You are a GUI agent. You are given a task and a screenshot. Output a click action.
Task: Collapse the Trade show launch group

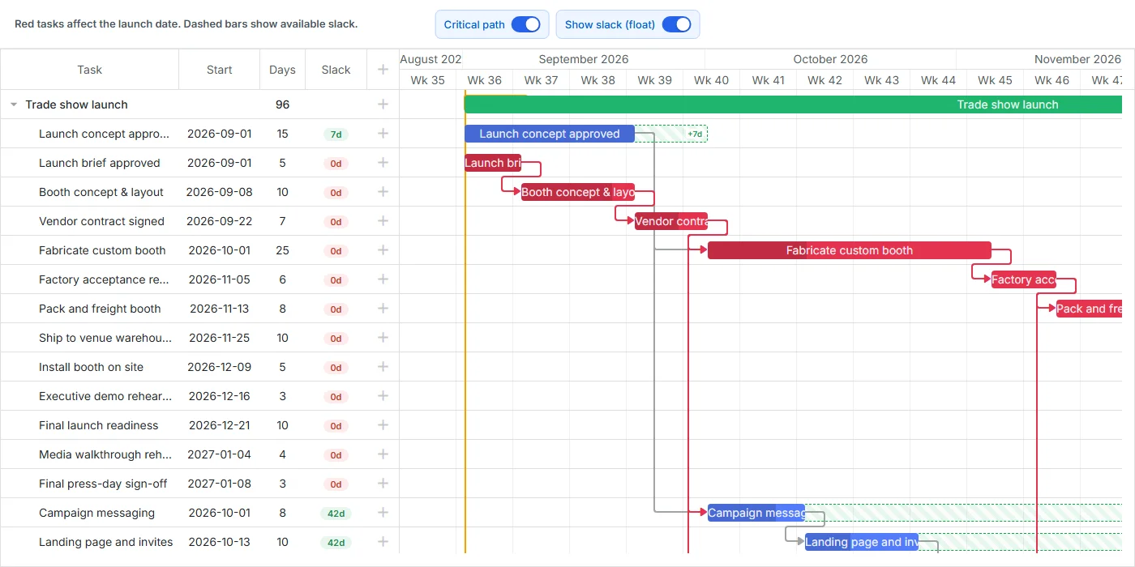[14, 104]
